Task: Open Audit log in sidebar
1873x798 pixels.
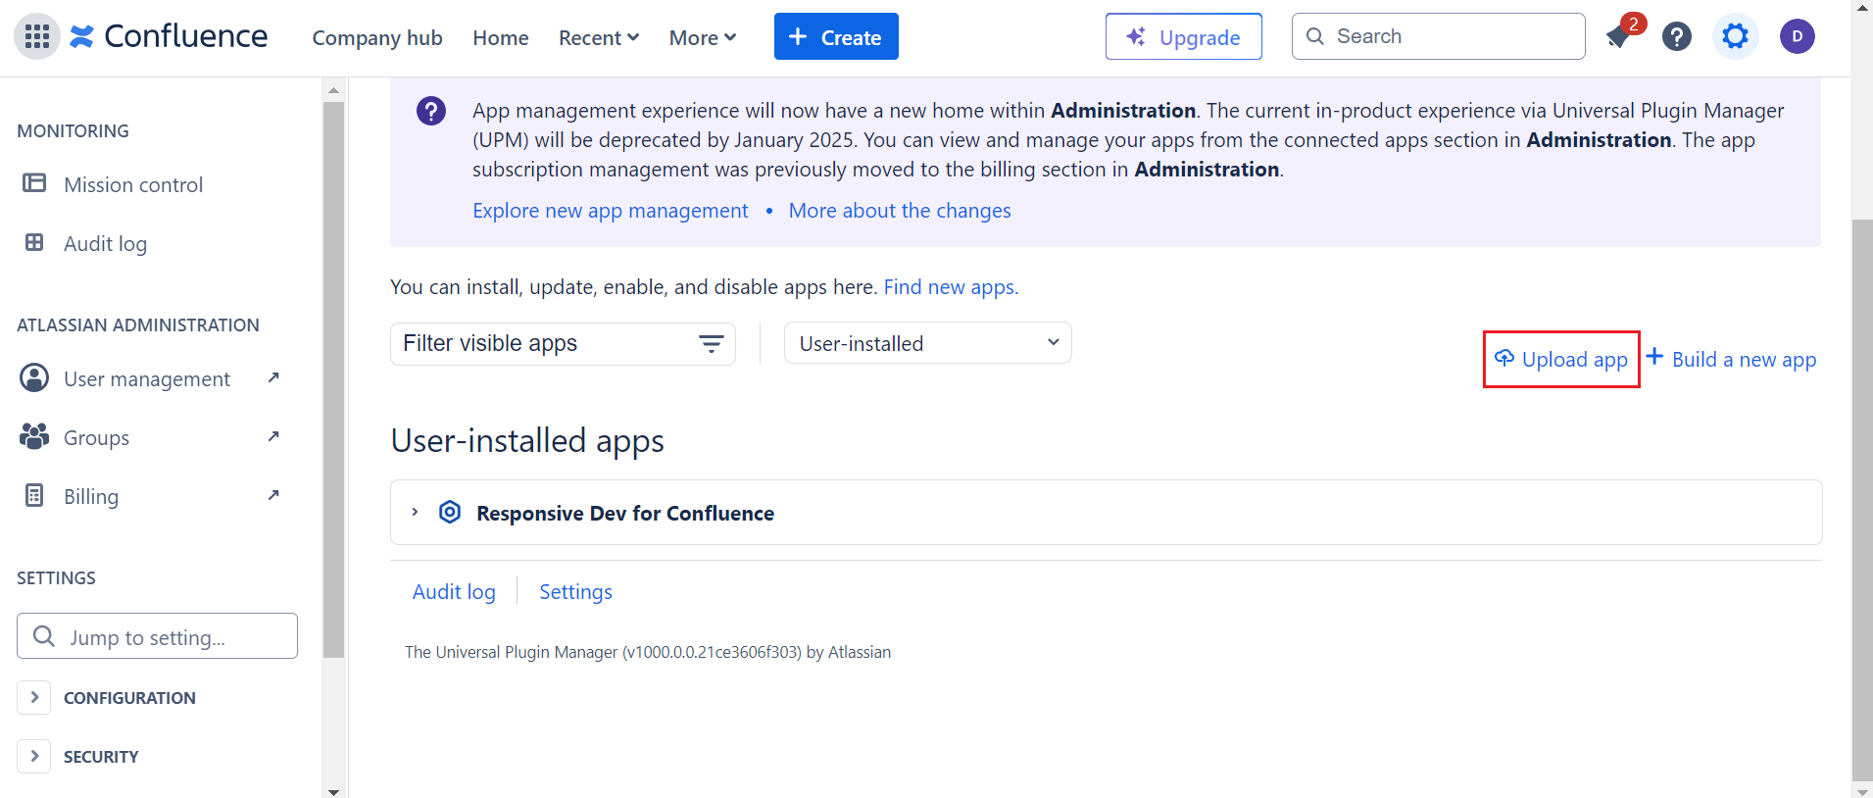Action: 105,243
